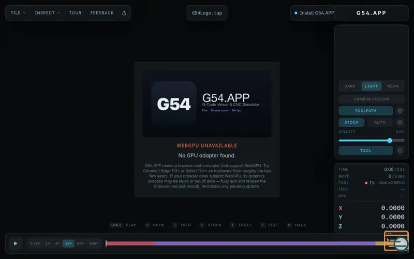This screenshot has height=259, width=414.
Task: Click the 'WEBGPU UNAVAILABLE' heading
Action: tap(206, 146)
